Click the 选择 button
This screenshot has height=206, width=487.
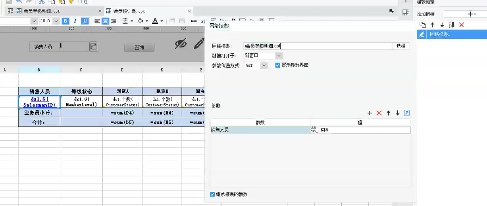pos(401,46)
